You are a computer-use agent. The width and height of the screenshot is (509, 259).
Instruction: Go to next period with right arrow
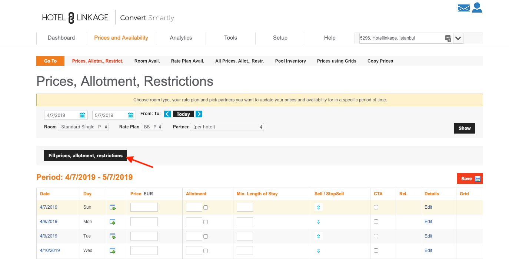coord(199,114)
